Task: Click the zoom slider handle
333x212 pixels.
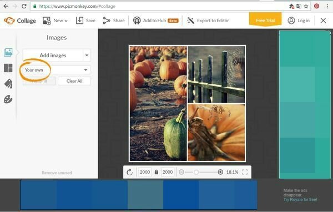Action: coord(196,172)
